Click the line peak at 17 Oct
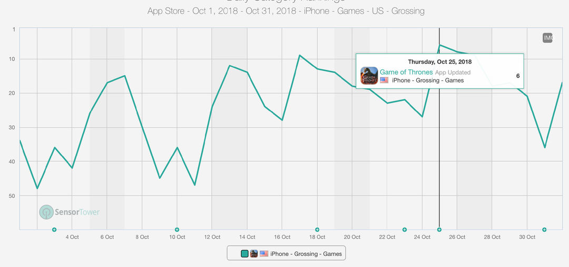The height and width of the screenshot is (267, 569). (x=300, y=55)
